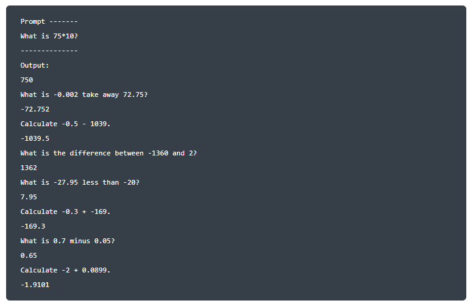Click the 'Prompt -------' header line
Screen dimensions: 473x306
(49, 22)
